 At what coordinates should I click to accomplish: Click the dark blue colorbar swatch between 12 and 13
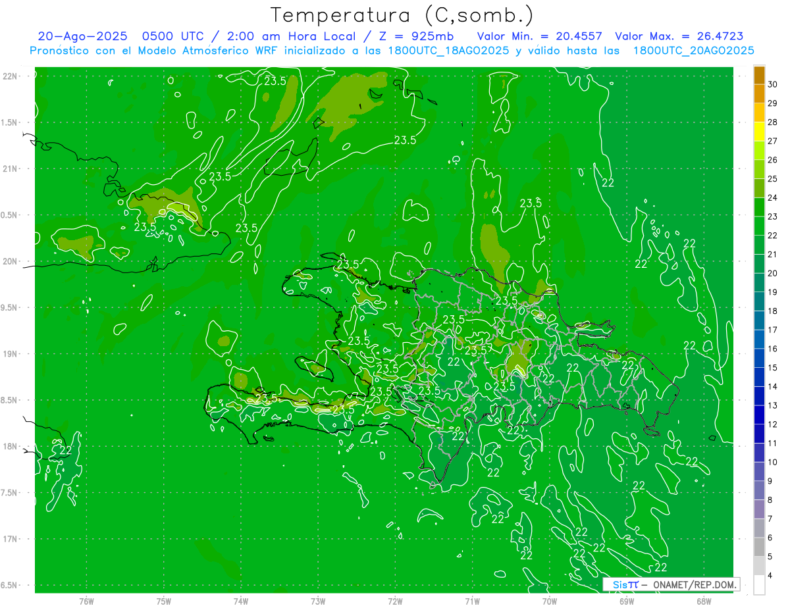[759, 415]
